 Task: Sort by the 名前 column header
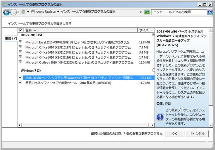click(81, 30)
